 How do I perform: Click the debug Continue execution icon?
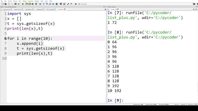[53, 4]
